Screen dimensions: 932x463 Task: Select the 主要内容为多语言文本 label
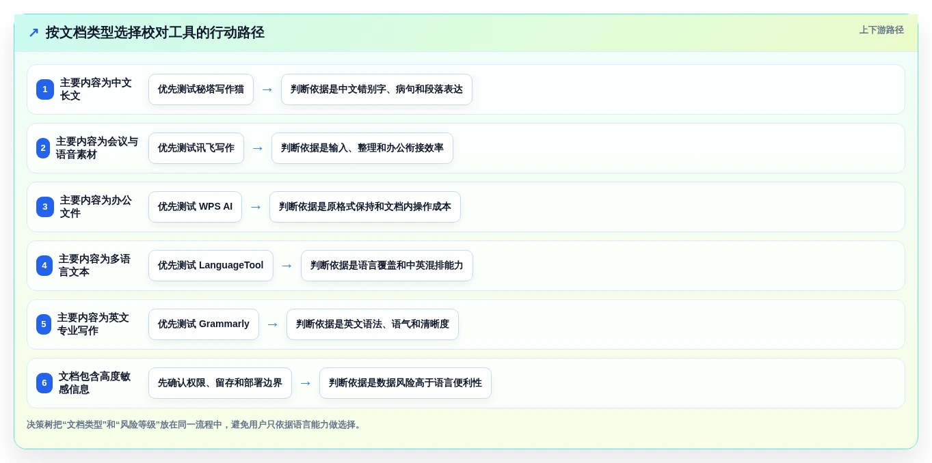pyautogui.click(x=94, y=266)
